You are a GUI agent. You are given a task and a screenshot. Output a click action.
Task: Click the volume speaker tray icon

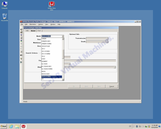coord(143,126)
